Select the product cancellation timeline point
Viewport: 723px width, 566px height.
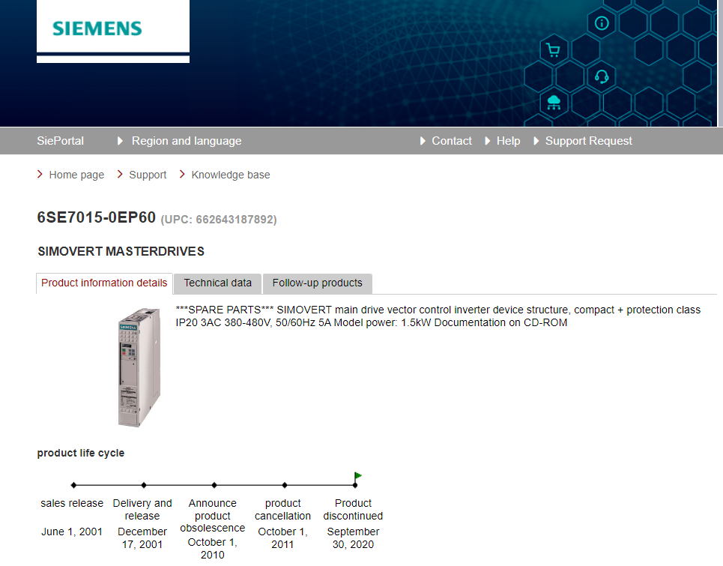coord(285,485)
